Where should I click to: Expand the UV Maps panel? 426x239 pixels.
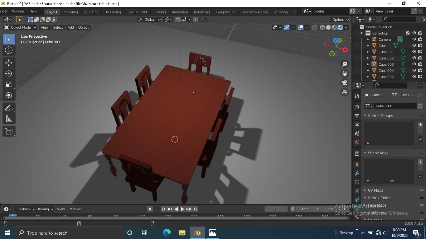365,190
